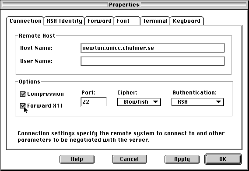Switch to the Connection tab
This screenshot has width=249, height=171.
coord(25,21)
